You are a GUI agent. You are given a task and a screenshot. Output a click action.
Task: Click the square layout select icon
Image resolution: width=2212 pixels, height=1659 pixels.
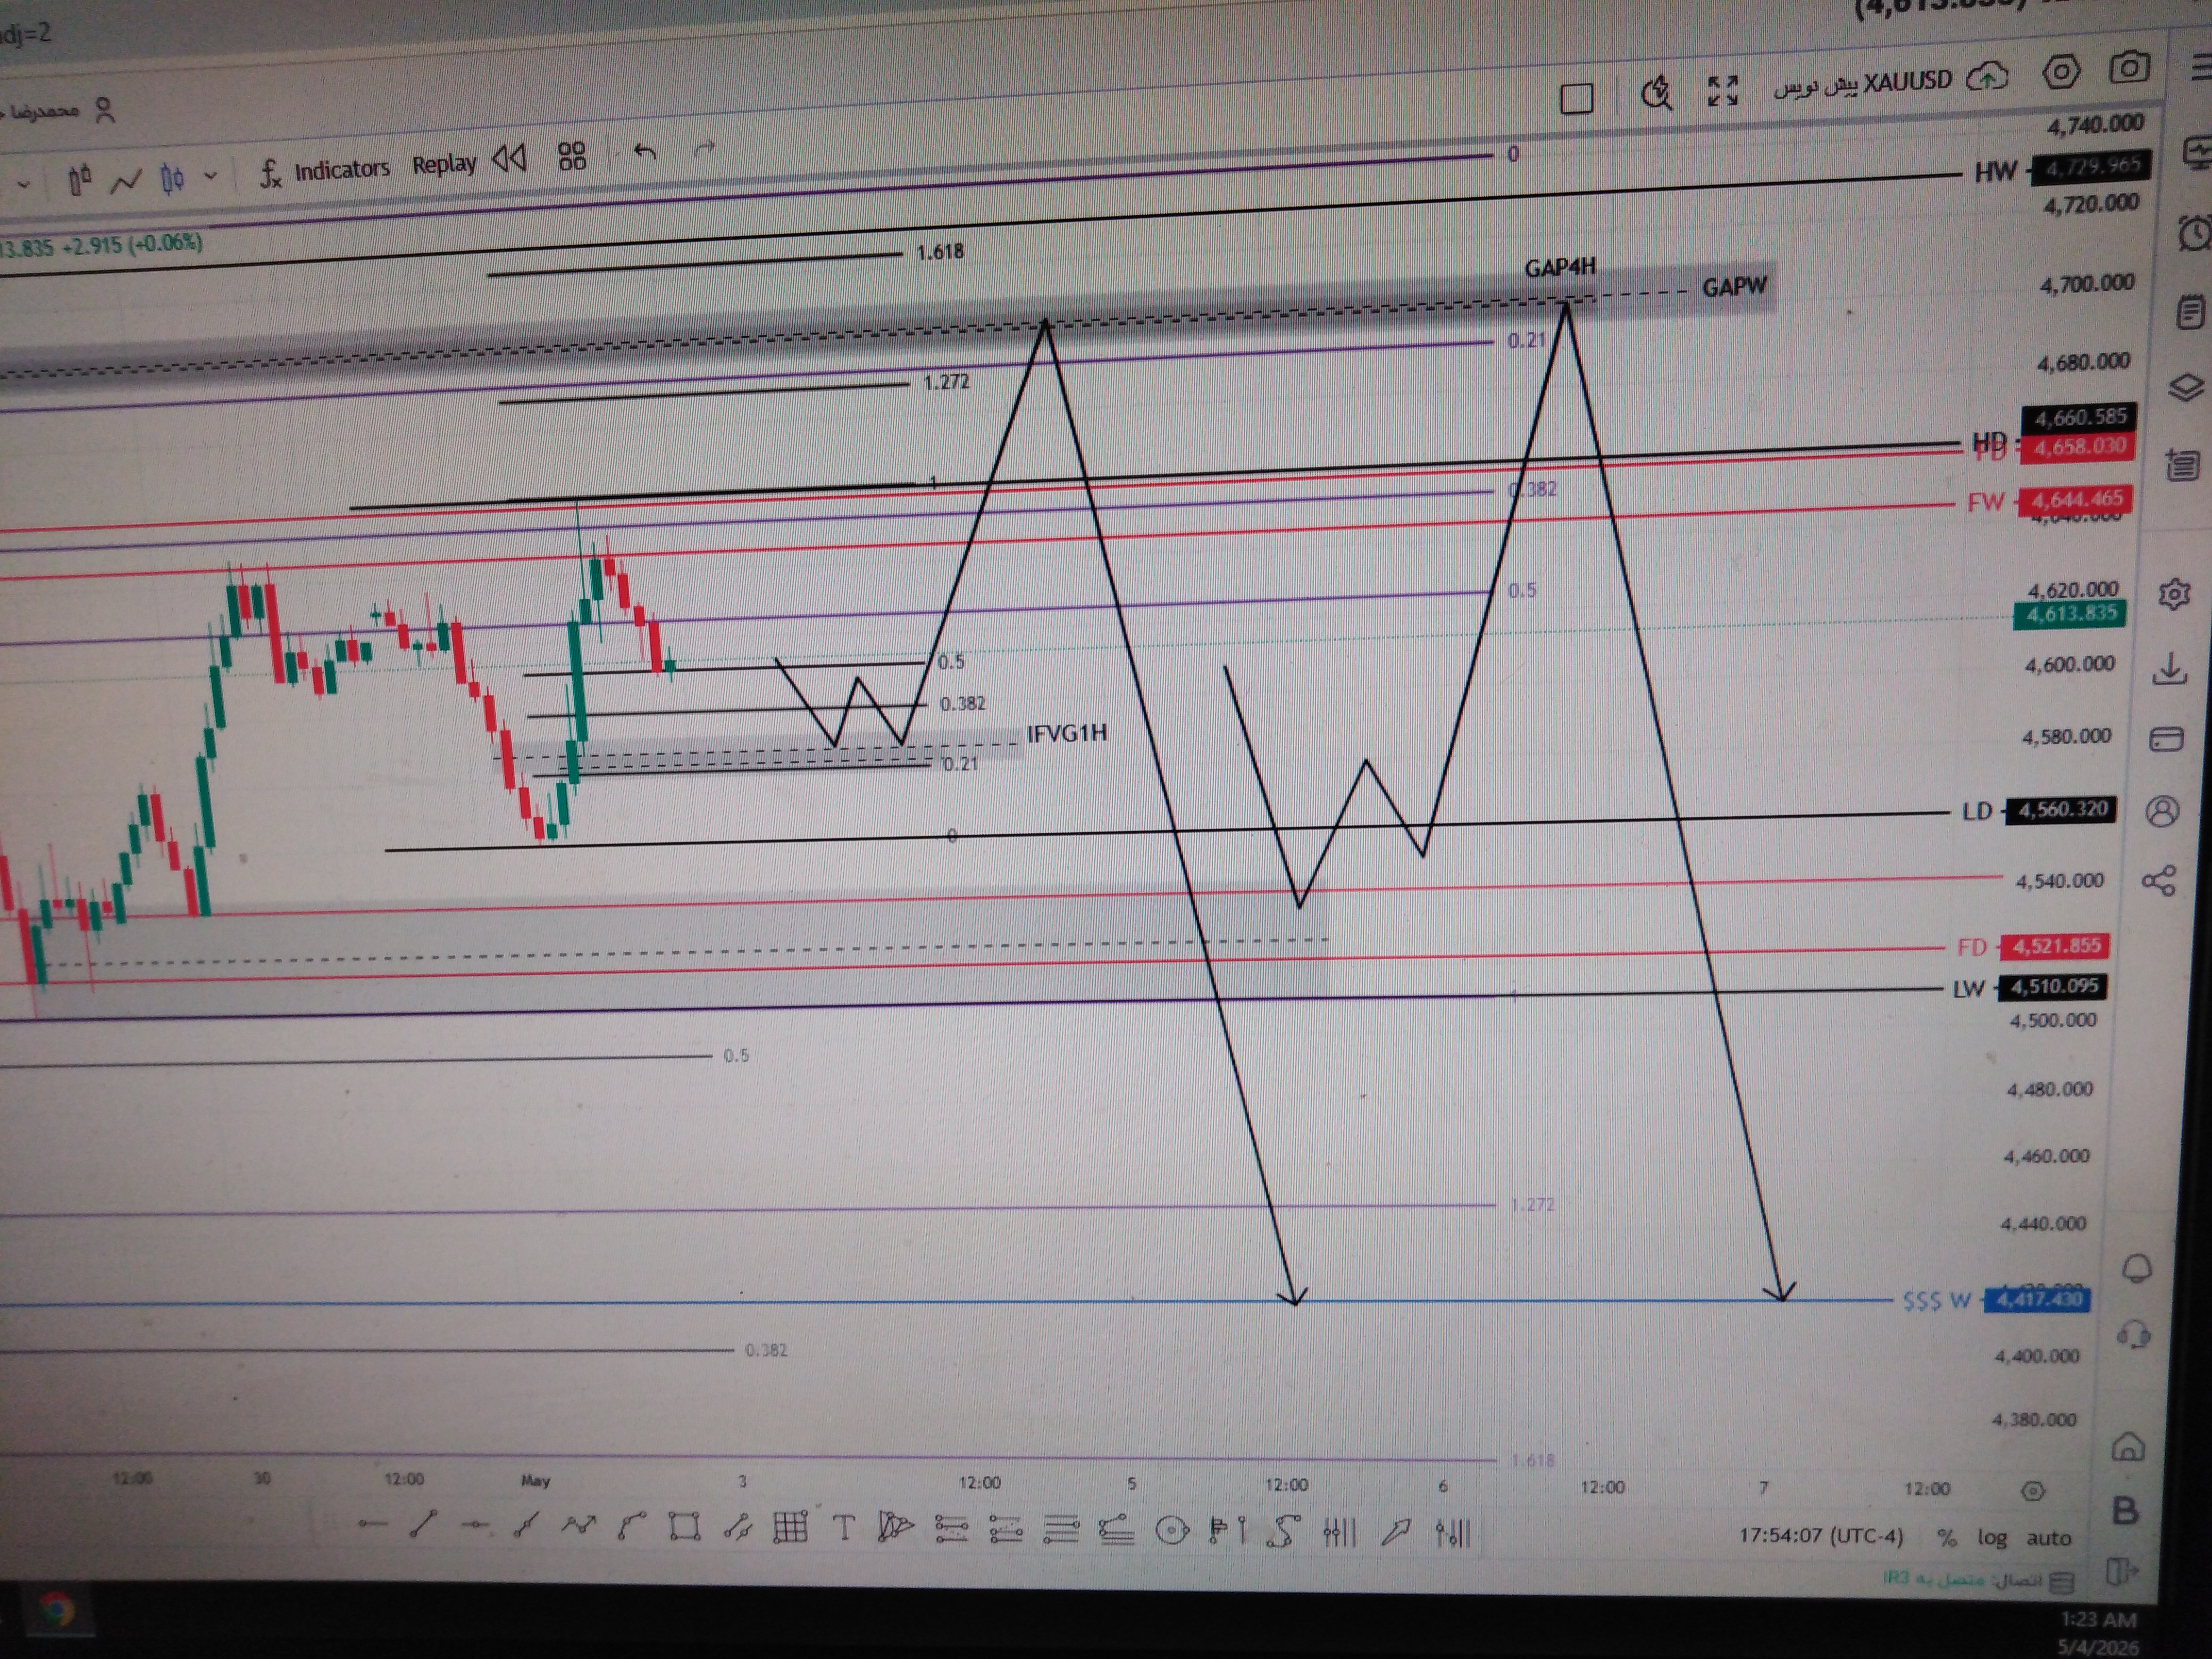(1577, 98)
